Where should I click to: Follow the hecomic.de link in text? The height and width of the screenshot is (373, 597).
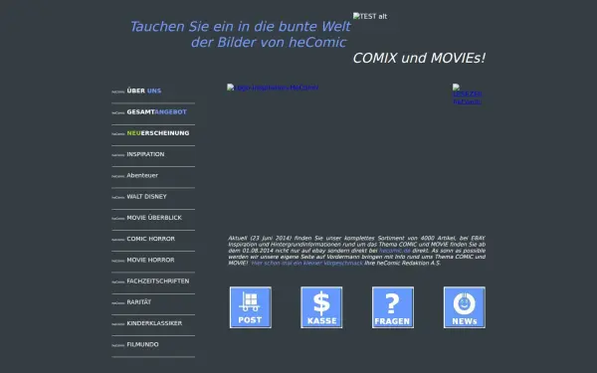pyautogui.click(x=395, y=251)
